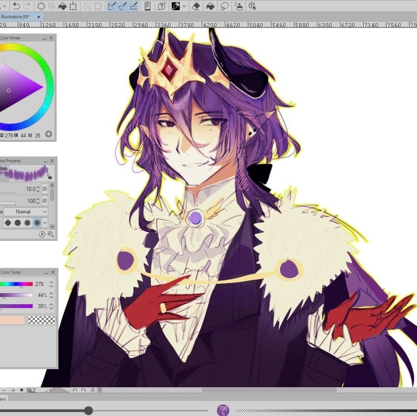Toggle the brush preview lock icon
This screenshot has height=416, width=417.
(50, 176)
